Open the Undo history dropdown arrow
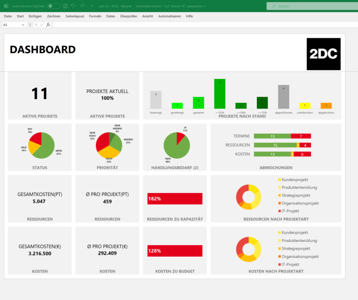 (77, 6)
